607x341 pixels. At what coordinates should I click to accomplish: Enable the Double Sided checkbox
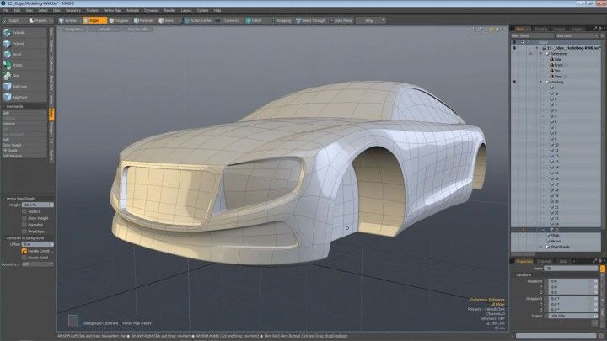point(24,256)
